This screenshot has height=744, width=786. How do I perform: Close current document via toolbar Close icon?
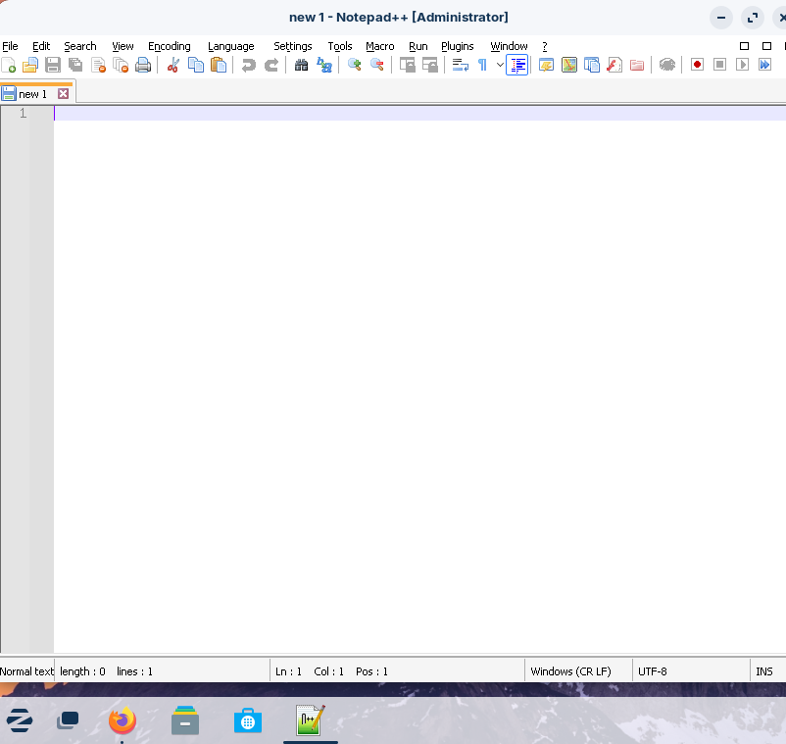click(99, 65)
